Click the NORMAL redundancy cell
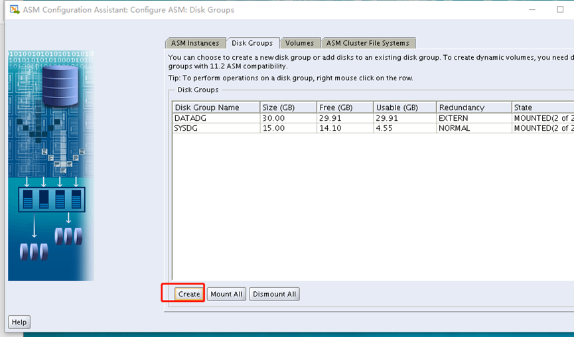This screenshot has width=574, height=337. click(474, 128)
